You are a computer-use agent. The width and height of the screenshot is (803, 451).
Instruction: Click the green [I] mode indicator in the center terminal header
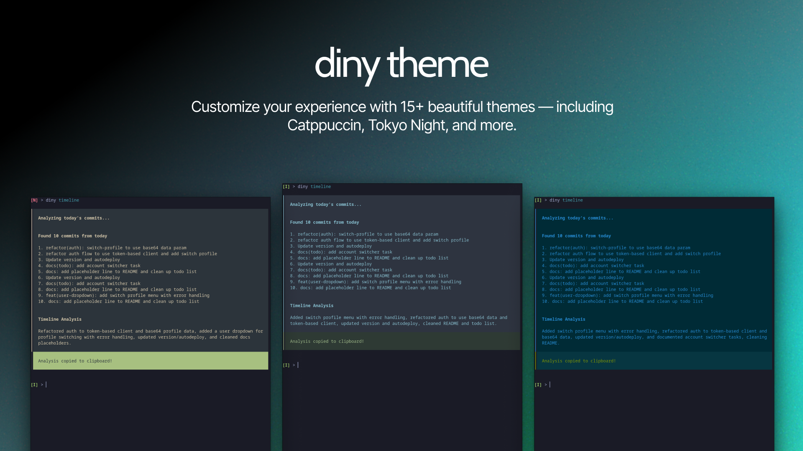point(286,187)
